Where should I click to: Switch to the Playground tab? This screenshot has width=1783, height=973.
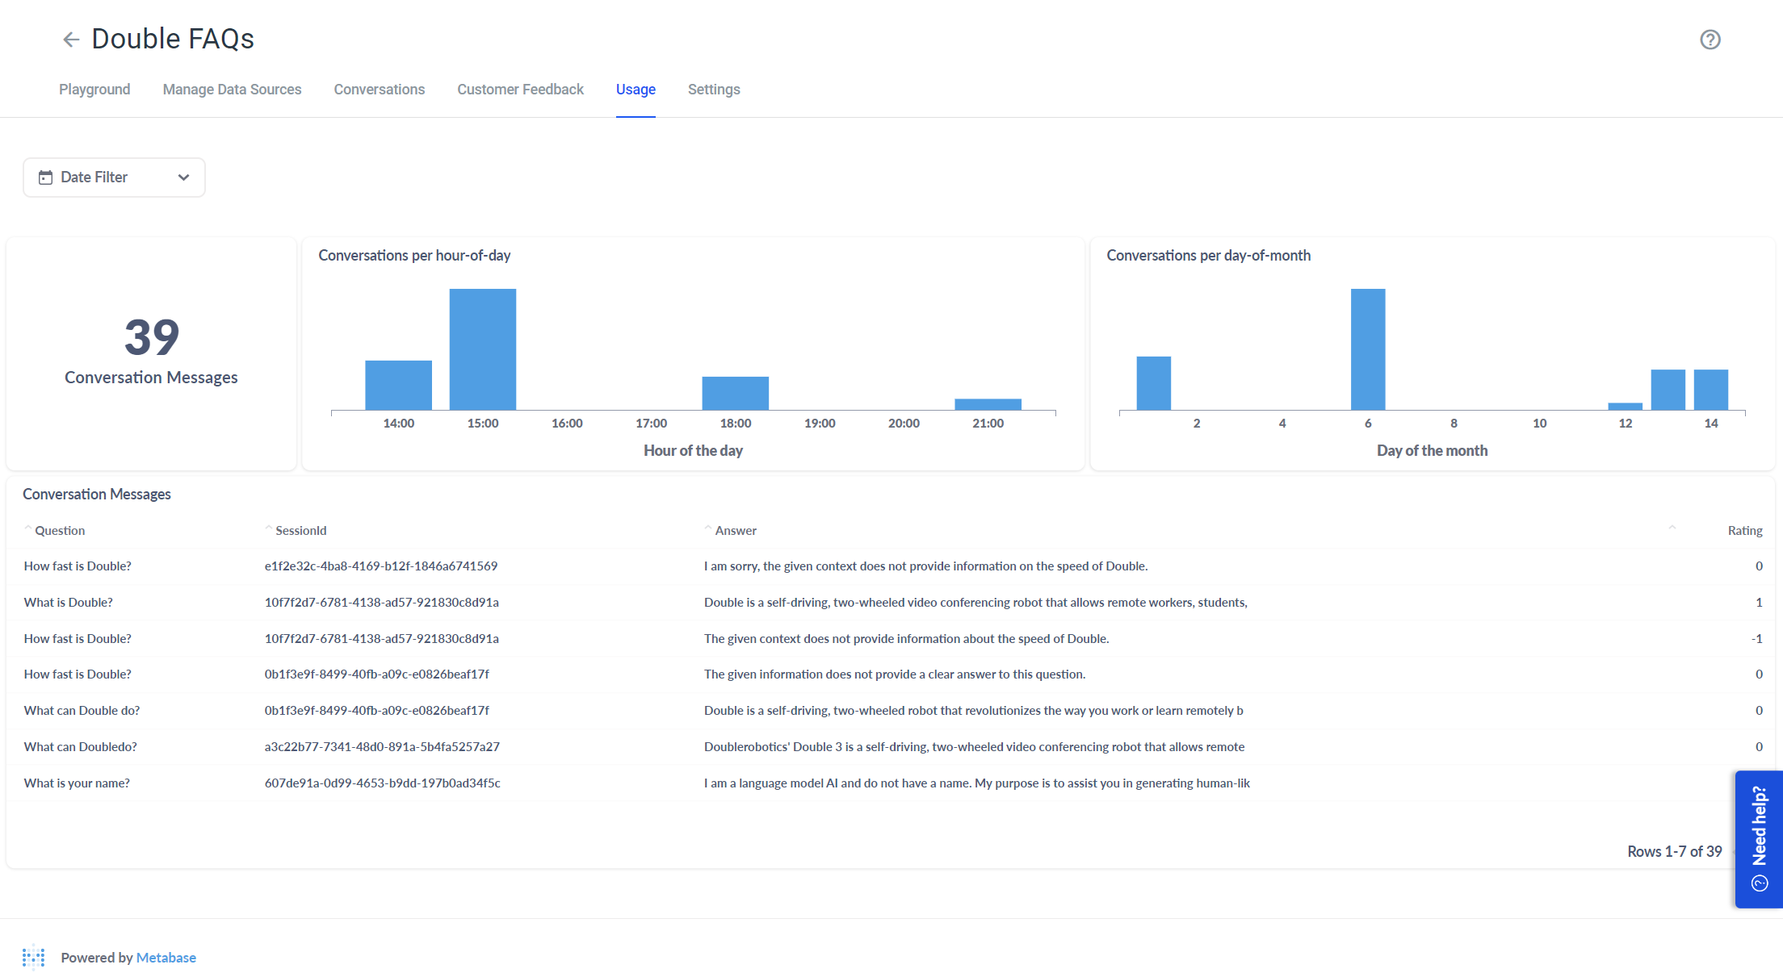pos(94,90)
